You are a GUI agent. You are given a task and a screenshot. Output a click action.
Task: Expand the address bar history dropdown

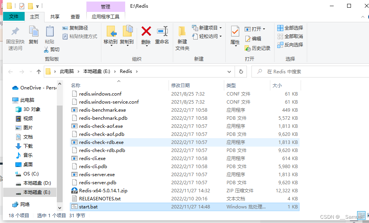coord(229,72)
